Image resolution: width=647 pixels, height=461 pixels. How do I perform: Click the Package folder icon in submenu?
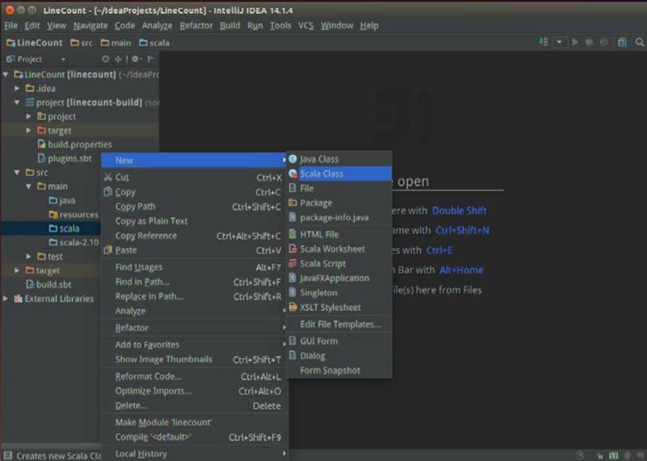coord(292,202)
